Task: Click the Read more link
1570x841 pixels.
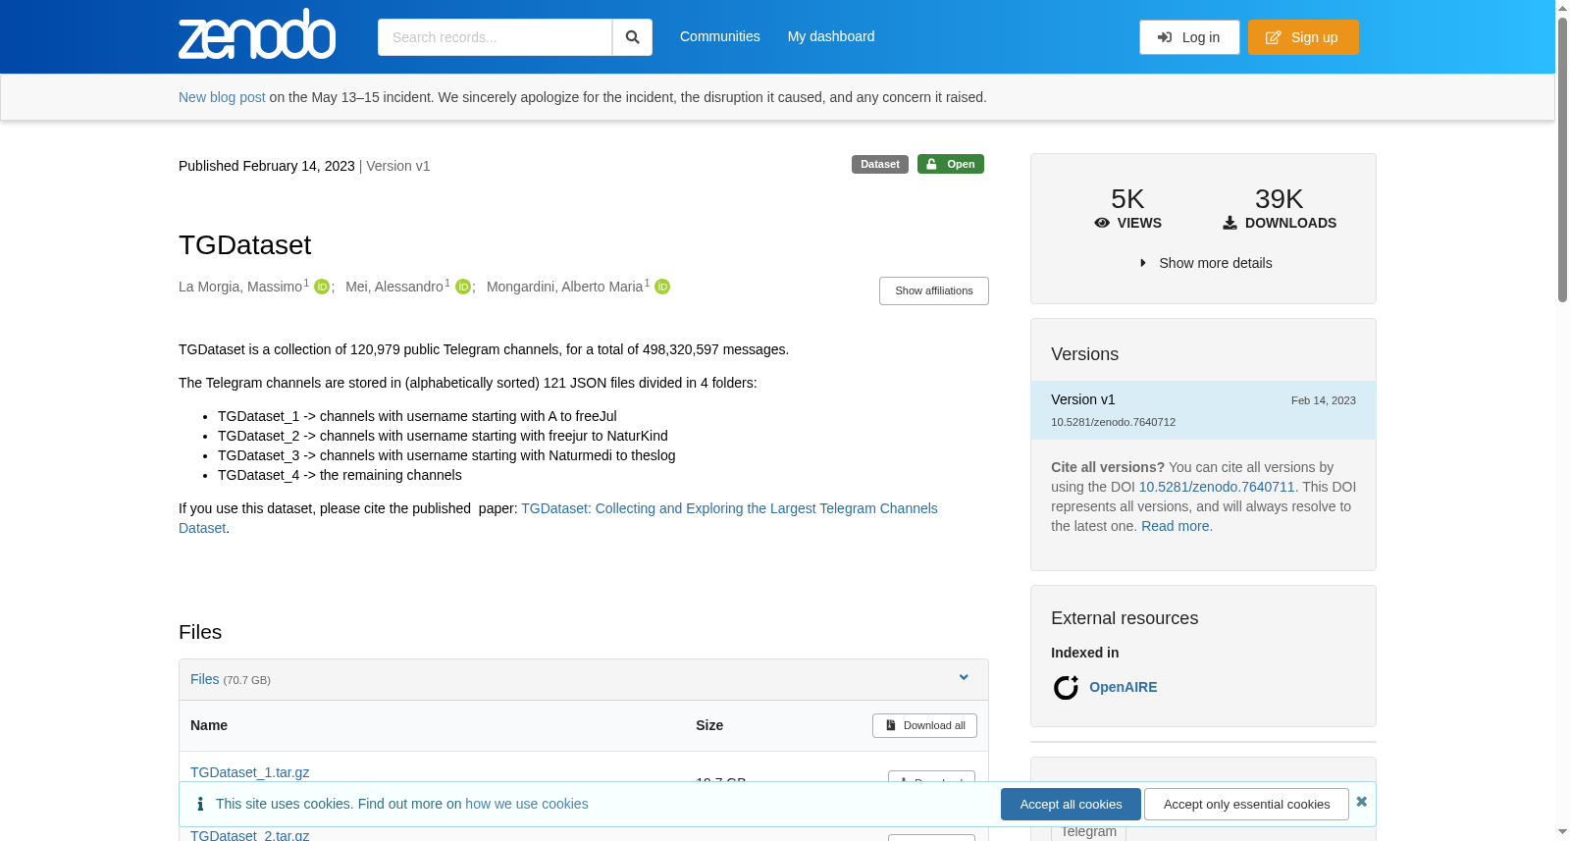Action: tap(1176, 526)
